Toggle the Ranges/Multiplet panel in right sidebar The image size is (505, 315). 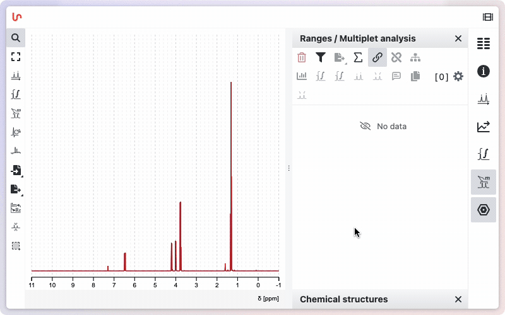[484, 182]
